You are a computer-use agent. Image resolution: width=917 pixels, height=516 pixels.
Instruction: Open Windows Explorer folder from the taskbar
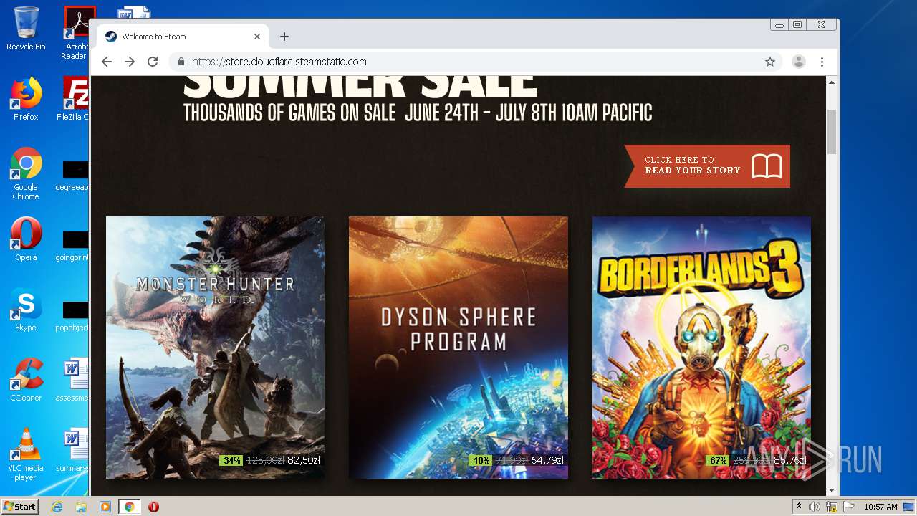[x=81, y=507]
